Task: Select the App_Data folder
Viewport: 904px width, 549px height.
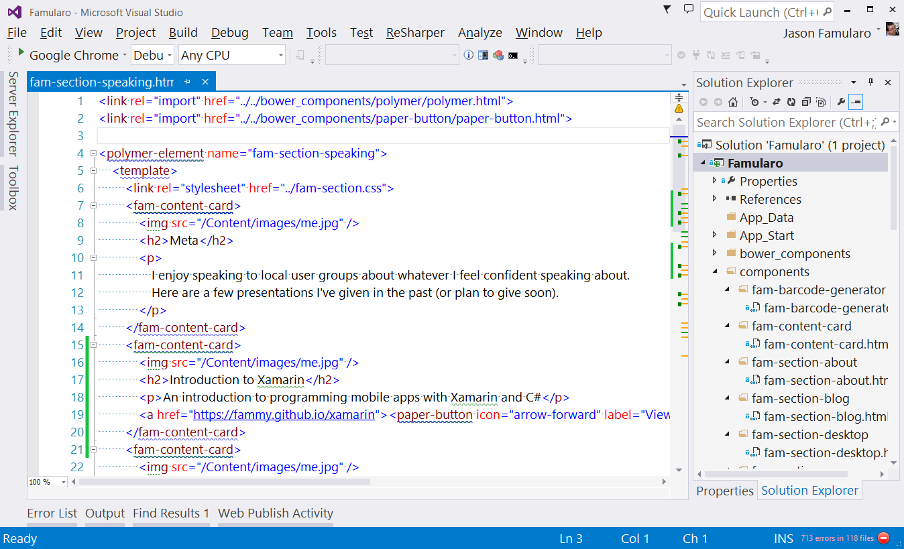Action: tap(767, 217)
